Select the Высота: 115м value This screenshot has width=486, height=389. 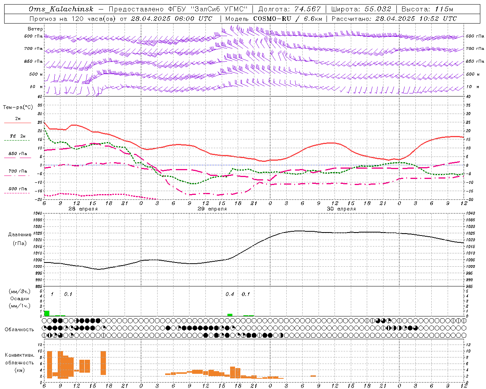427,9
